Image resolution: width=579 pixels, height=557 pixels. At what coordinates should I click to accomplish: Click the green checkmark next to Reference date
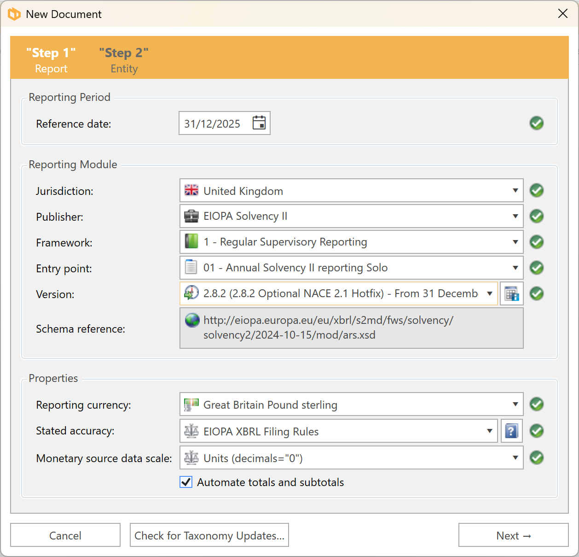[536, 123]
